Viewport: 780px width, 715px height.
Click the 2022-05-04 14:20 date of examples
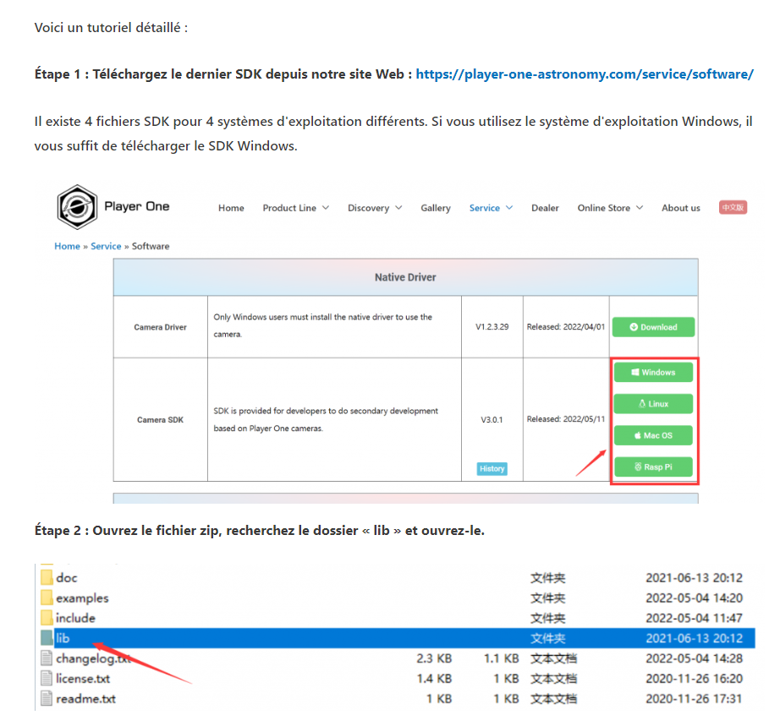tap(694, 598)
